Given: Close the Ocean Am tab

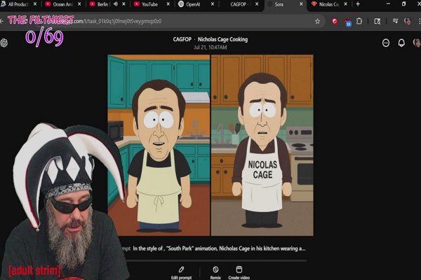Looking at the screenshot, I should [79, 4].
